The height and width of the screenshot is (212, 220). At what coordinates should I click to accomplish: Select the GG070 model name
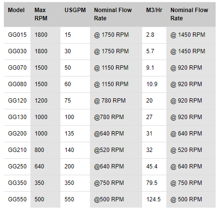coord(17,68)
